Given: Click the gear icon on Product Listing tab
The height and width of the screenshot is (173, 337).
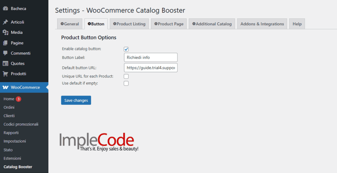Looking at the screenshot, I should pyautogui.click(x=115, y=24).
